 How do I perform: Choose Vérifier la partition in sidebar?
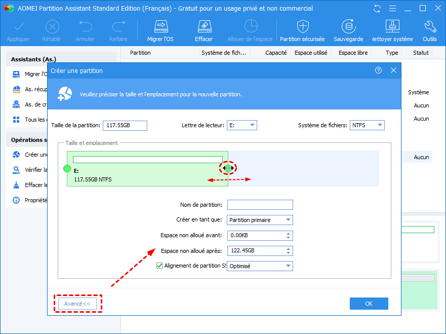click(29, 170)
